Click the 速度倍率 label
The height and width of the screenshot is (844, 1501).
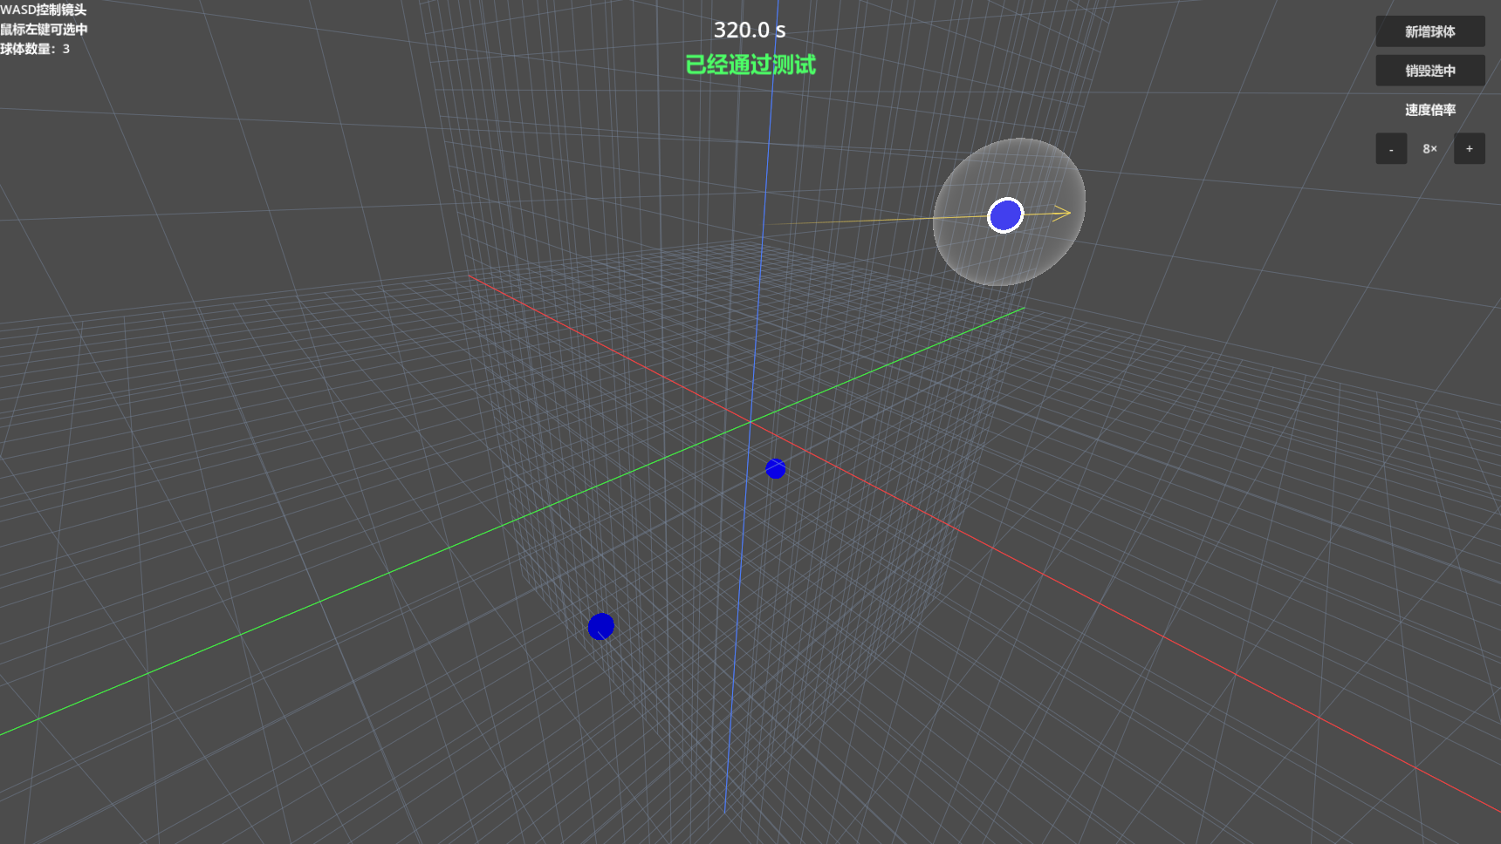(x=1430, y=110)
